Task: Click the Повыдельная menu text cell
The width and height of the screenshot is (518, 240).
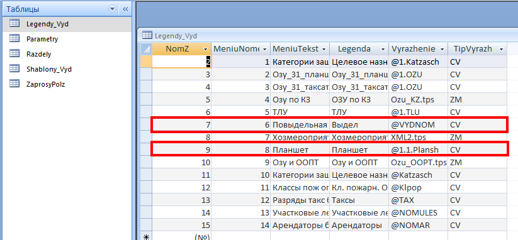Action: coord(300,124)
